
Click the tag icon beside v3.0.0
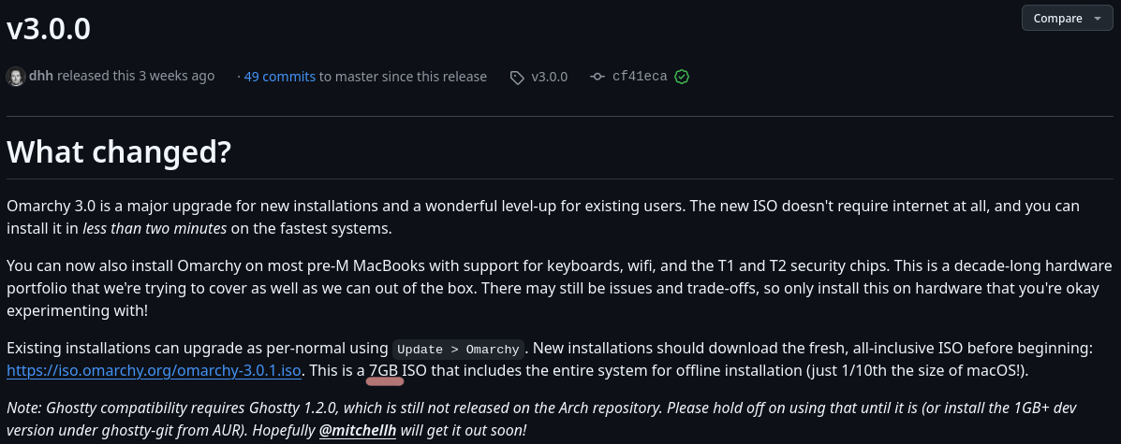(x=517, y=77)
